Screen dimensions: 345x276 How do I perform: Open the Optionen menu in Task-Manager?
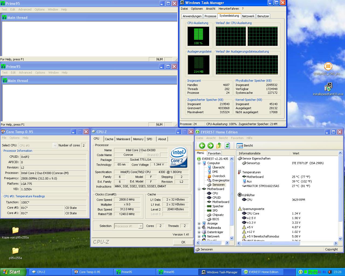tap(197, 9)
